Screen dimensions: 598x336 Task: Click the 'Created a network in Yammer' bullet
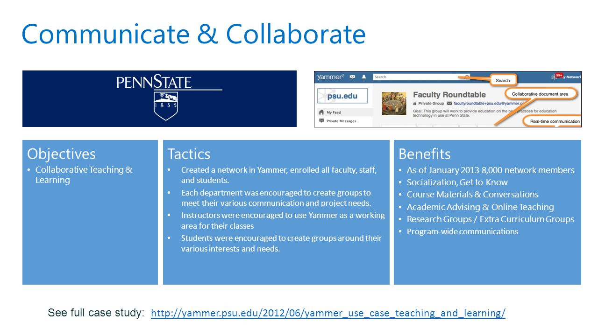pyautogui.click(x=279, y=175)
